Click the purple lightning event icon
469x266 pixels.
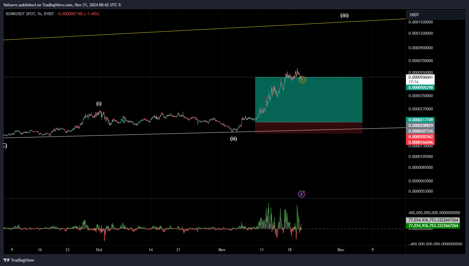pos(302,194)
